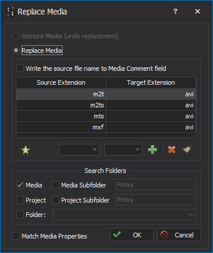Click the broom clear list icon
The width and height of the screenshot is (213, 253).
pos(187,150)
